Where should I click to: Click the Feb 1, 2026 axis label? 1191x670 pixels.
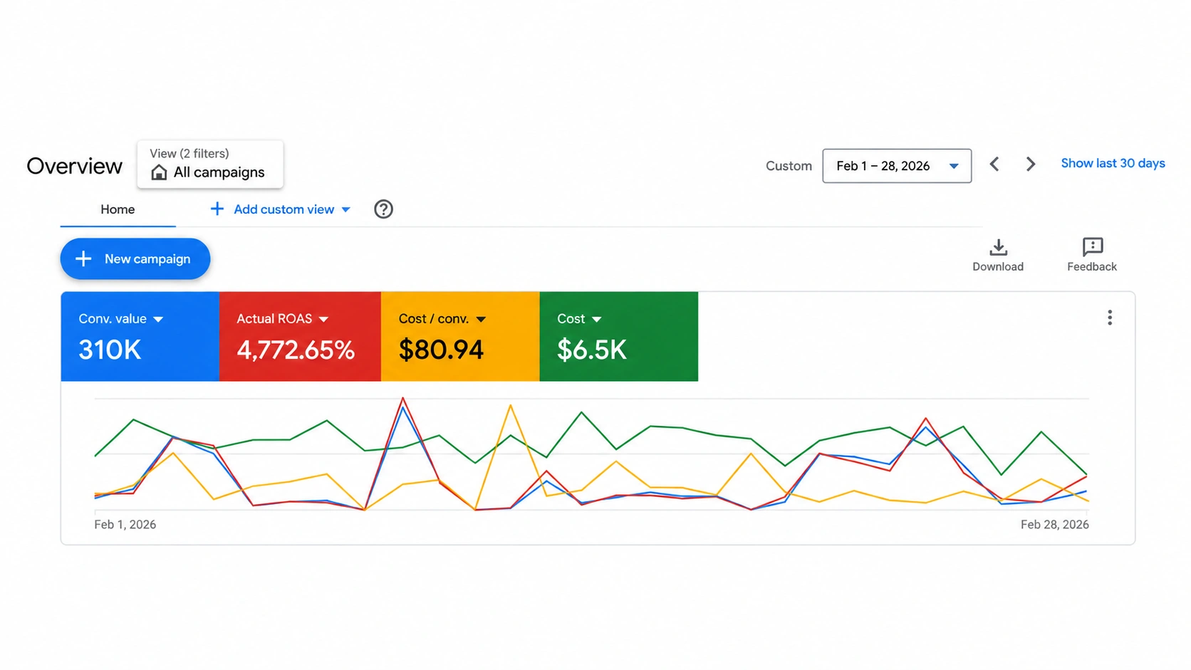click(125, 525)
